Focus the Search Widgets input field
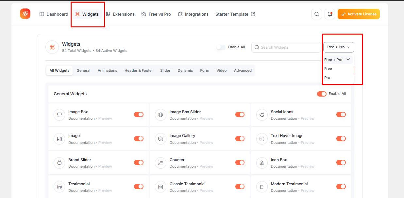The image size is (404, 198). (x=286, y=47)
